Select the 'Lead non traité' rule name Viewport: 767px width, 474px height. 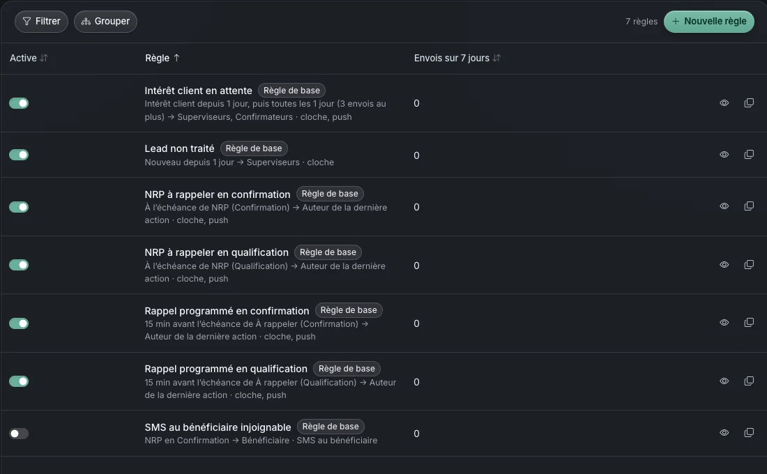point(179,148)
